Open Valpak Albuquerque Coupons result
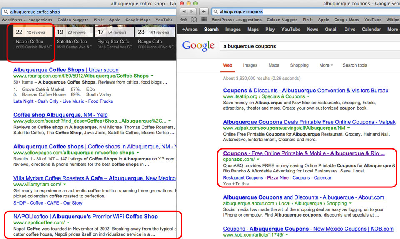The width and height of the screenshot is (400, 239). coord(309,122)
